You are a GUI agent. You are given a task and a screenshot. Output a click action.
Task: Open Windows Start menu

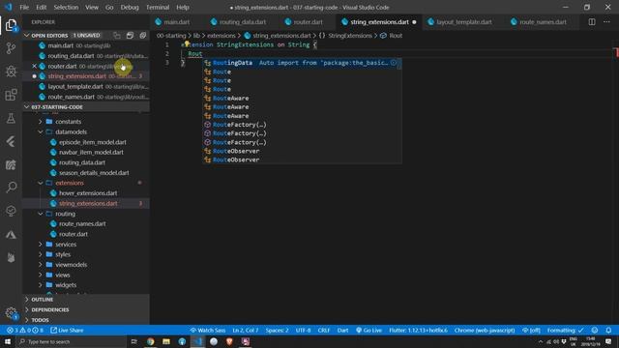click(x=8, y=341)
